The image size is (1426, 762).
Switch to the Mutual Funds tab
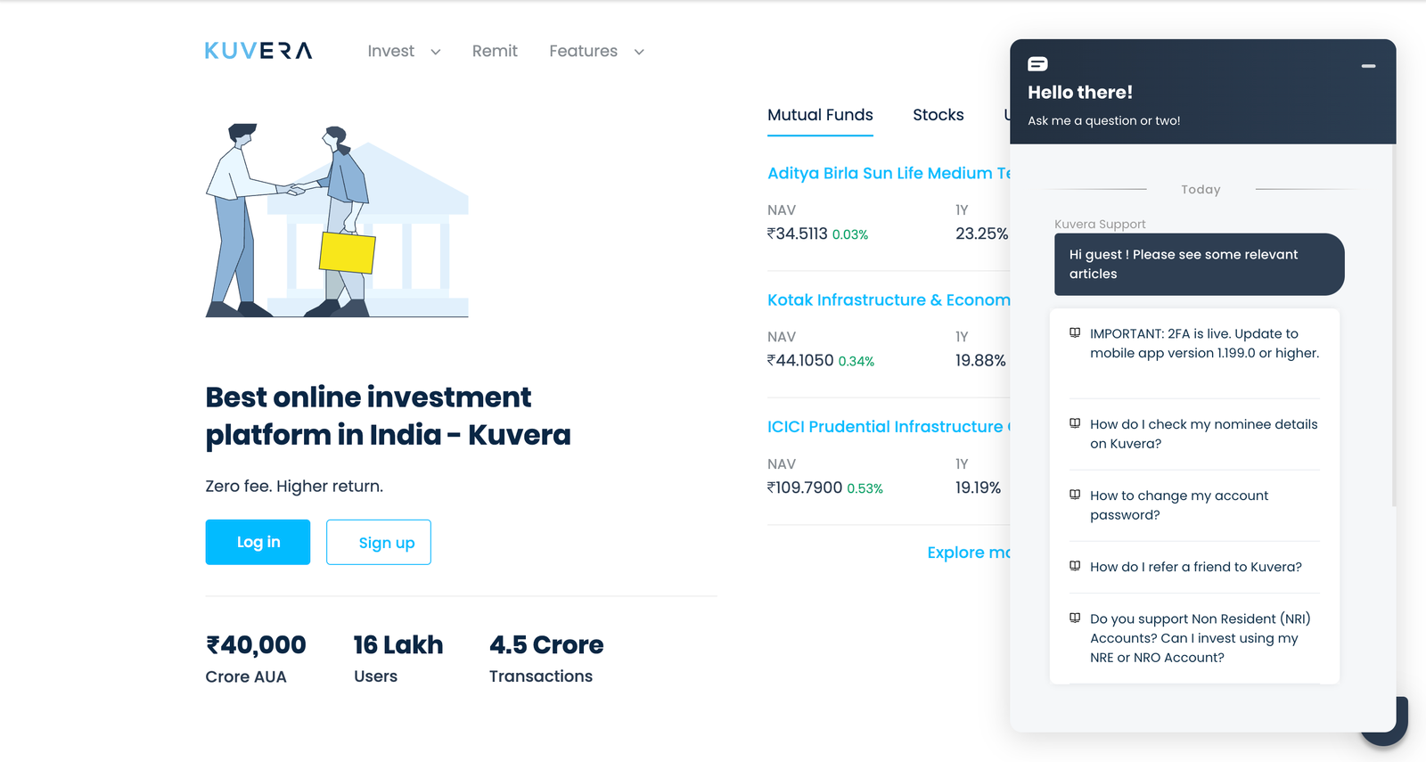820,115
